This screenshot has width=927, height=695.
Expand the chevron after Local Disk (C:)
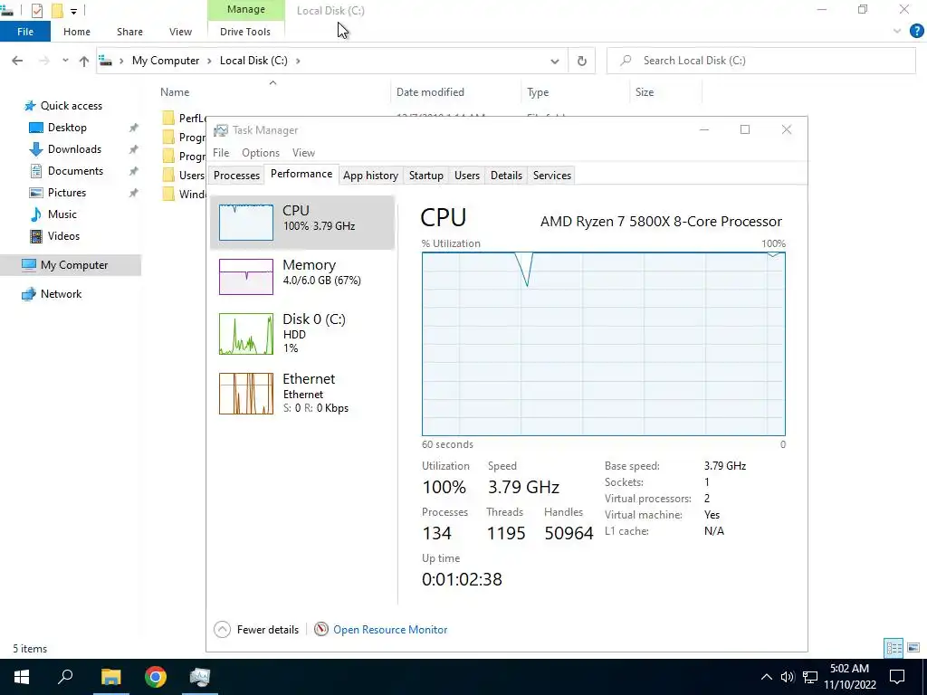click(x=298, y=61)
